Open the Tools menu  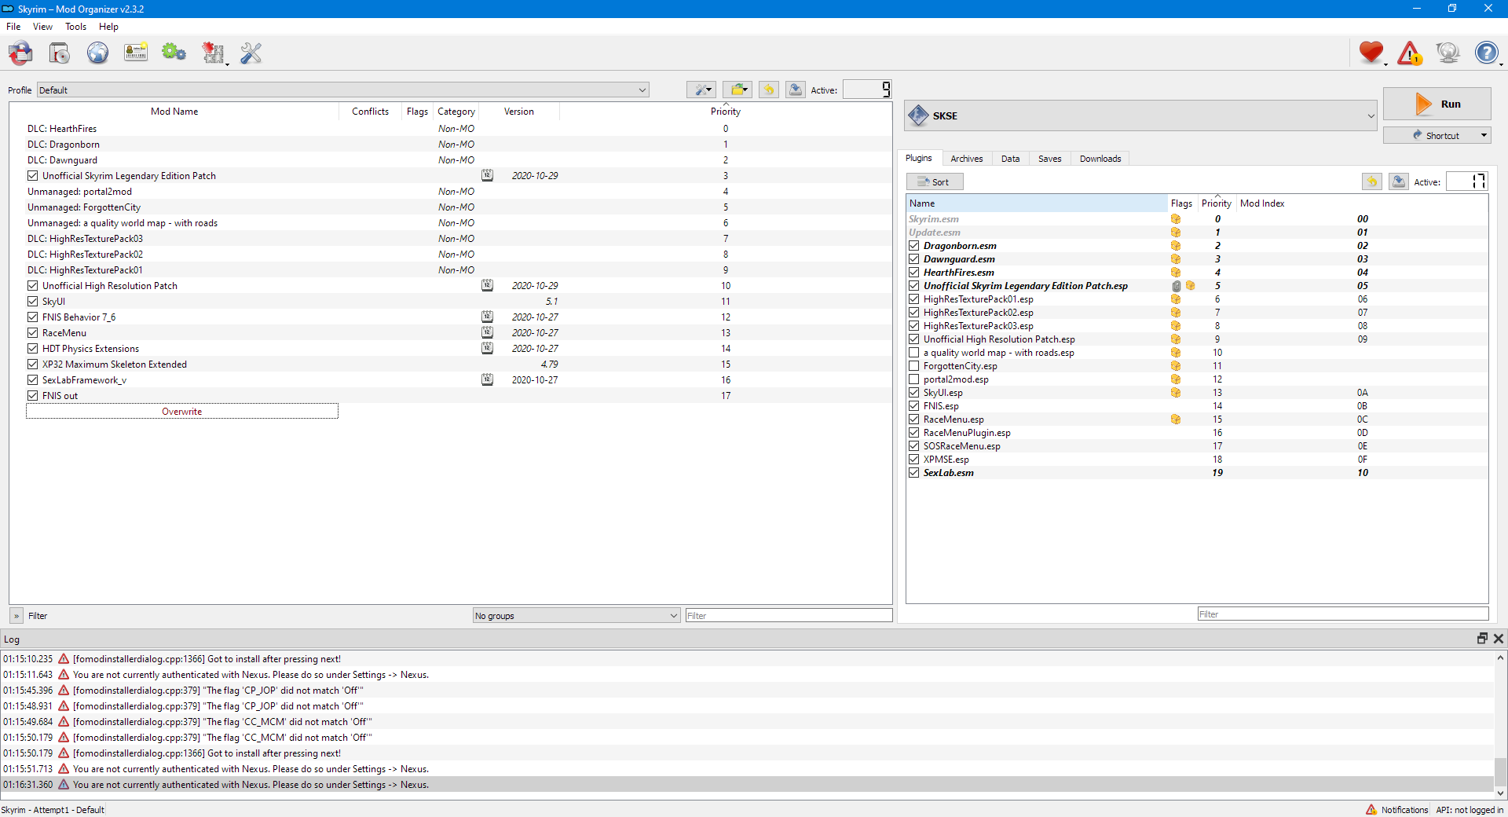(75, 27)
